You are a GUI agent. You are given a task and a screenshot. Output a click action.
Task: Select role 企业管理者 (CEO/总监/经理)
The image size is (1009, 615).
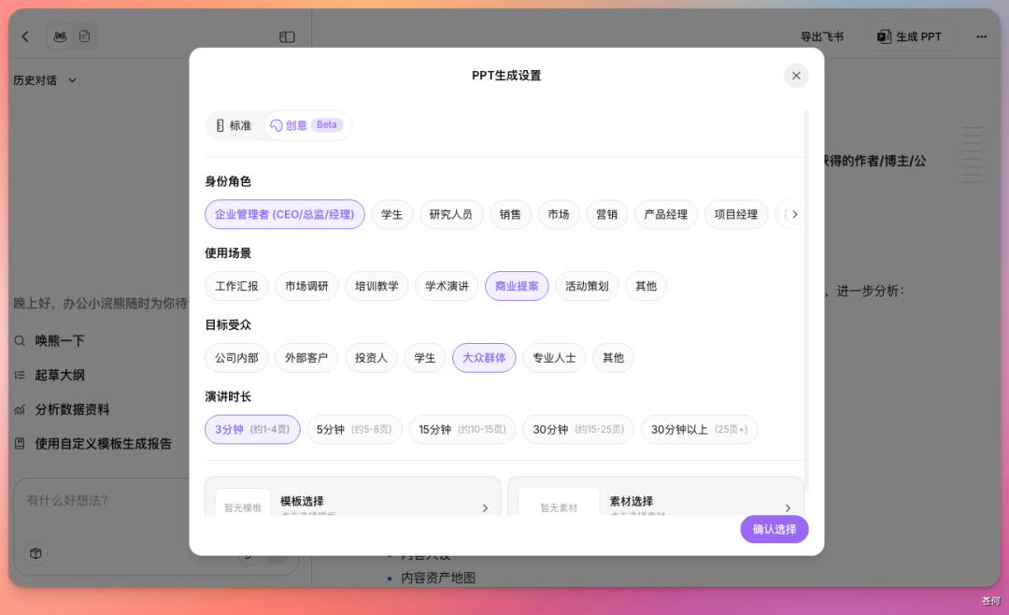point(284,214)
